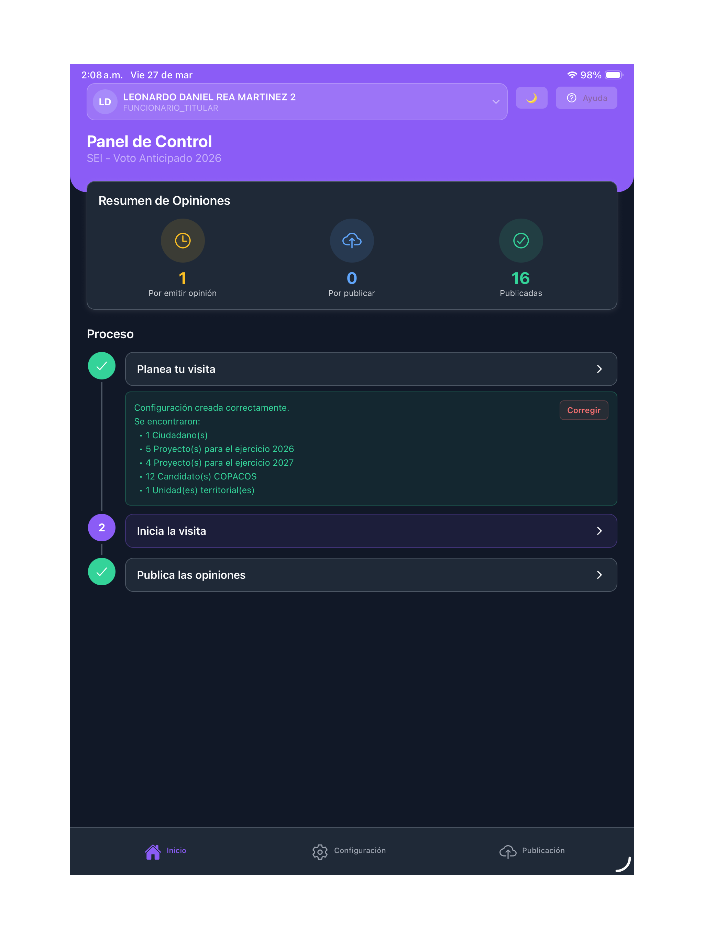Select the user name LEONARDO DANIEL REA MARTINEZ 2
This screenshot has height=939, width=704.
[209, 97]
